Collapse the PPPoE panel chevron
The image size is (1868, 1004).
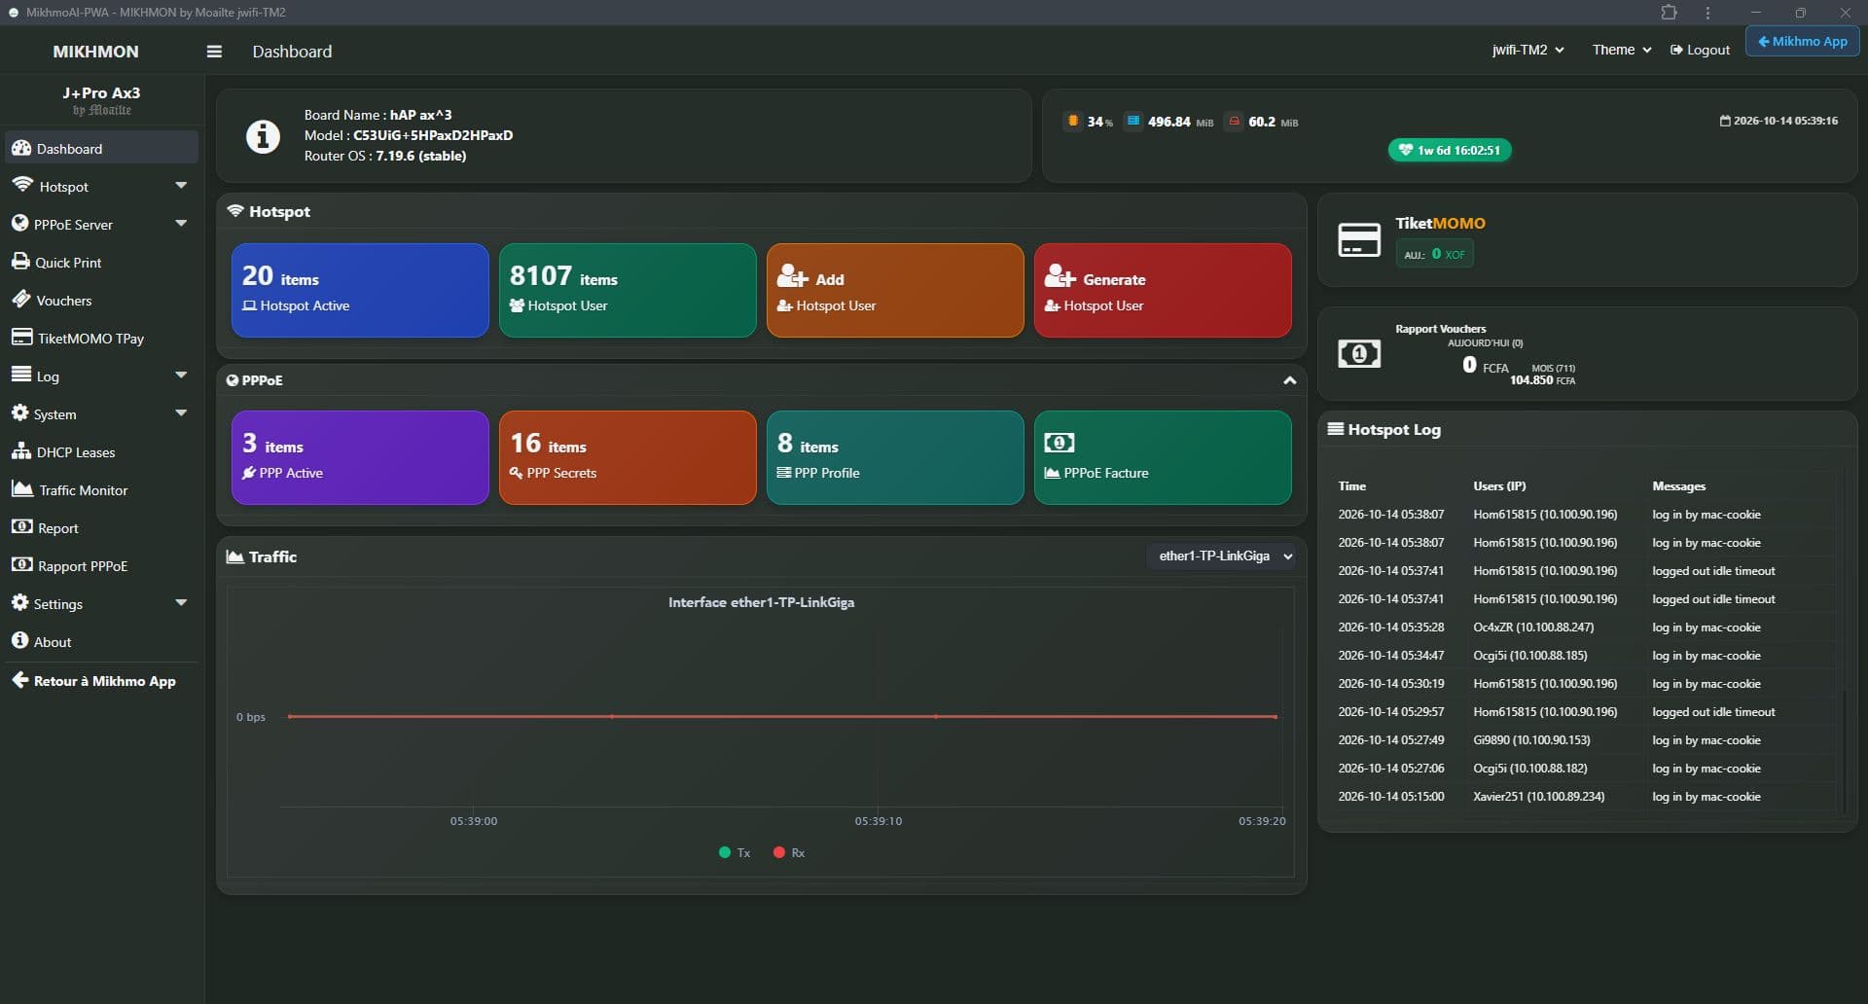click(1289, 380)
